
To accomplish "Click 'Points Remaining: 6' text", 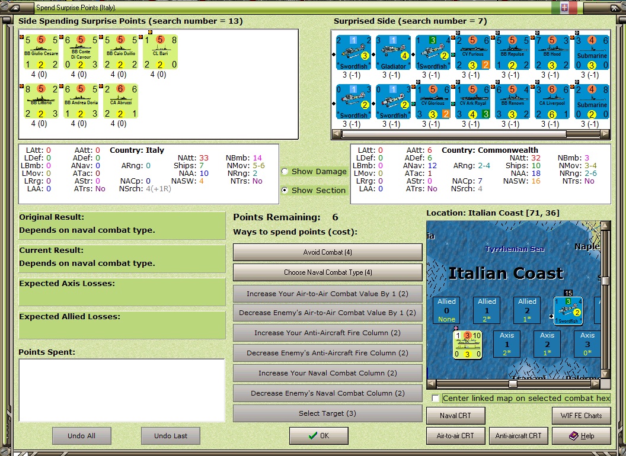I will pyautogui.click(x=286, y=217).
